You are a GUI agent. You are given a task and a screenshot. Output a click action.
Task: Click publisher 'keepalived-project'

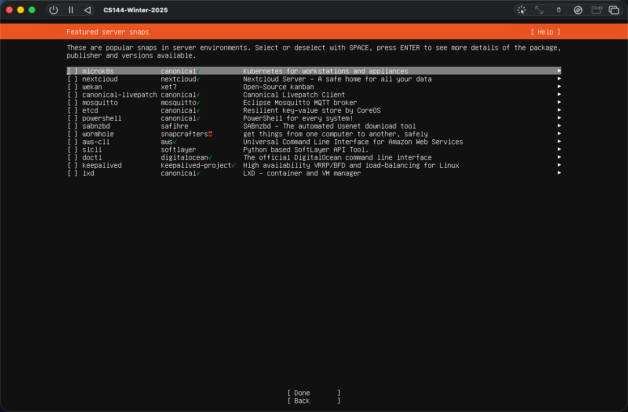(196, 165)
